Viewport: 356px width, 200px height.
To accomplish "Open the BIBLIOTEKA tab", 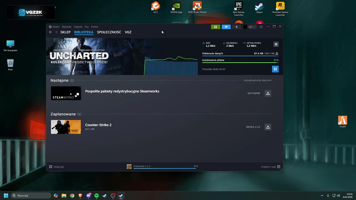I will coord(84,32).
